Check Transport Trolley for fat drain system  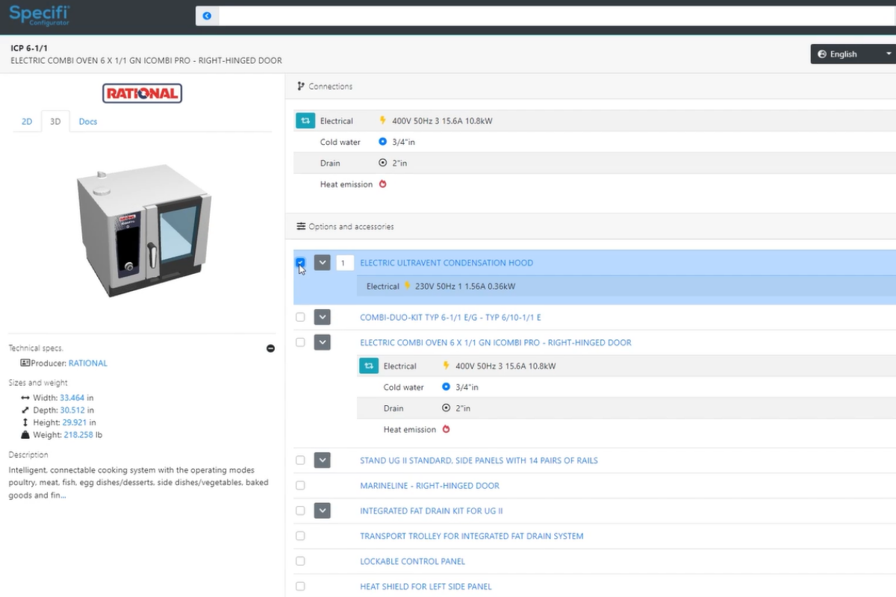click(x=300, y=536)
